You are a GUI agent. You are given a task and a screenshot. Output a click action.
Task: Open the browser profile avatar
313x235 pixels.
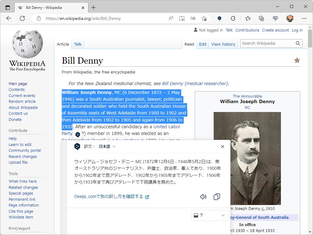pos(290,18)
